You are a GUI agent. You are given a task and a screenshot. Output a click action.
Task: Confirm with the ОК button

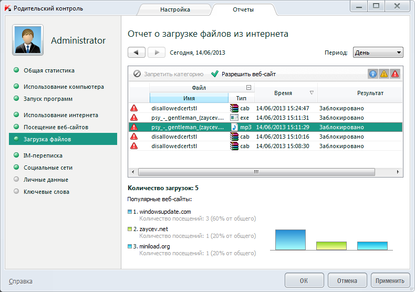click(304, 280)
